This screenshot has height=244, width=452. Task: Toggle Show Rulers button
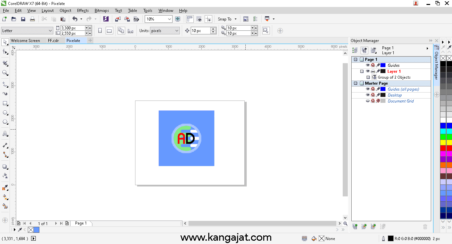(190, 19)
